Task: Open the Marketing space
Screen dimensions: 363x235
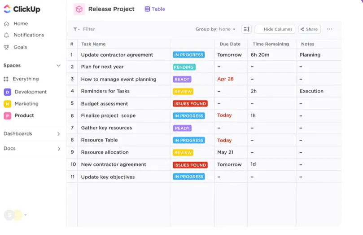Action: tap(21, 104)
